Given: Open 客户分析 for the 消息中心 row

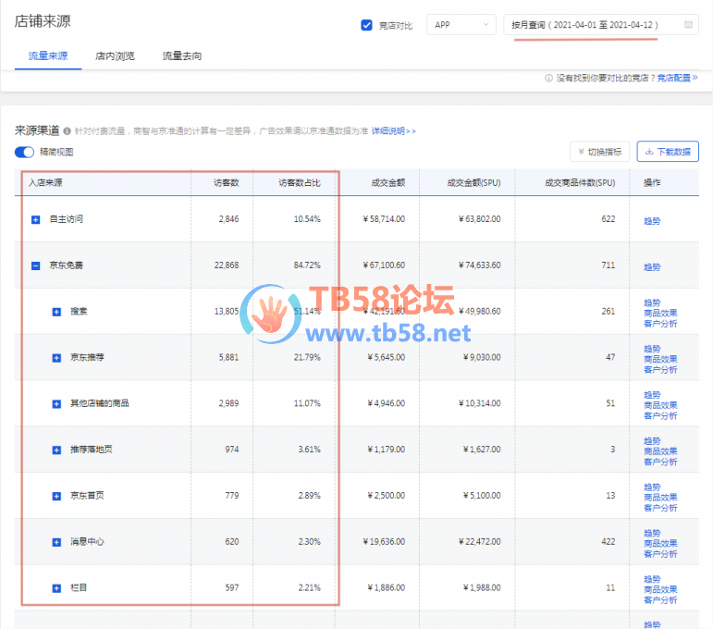Looking at the screenshot, I should [x=660, y=553].
